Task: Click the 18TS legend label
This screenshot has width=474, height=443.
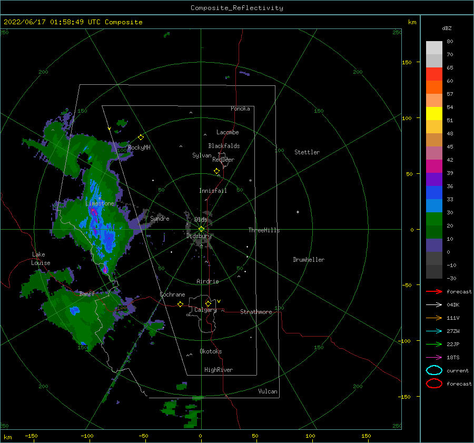Action: point(453,358)
